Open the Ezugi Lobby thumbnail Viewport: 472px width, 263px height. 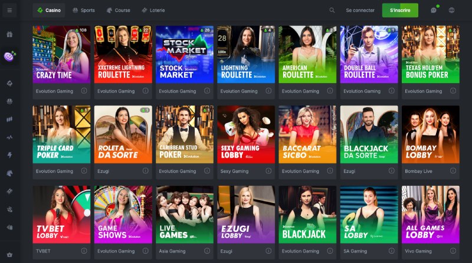click(246, 214)
